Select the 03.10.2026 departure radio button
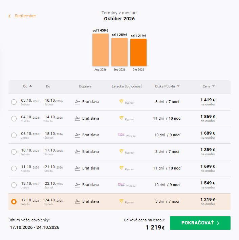The width and height of the screenshot is (239, 240). pos(14,102)
